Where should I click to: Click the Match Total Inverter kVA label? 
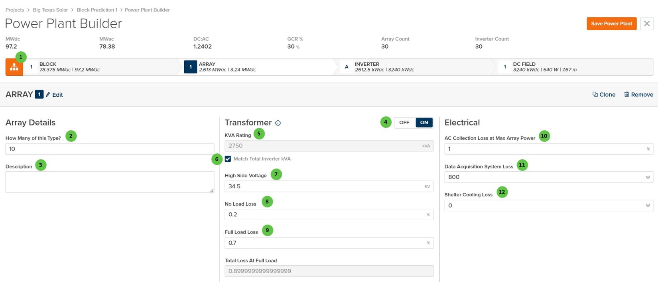tap(262, 159)
